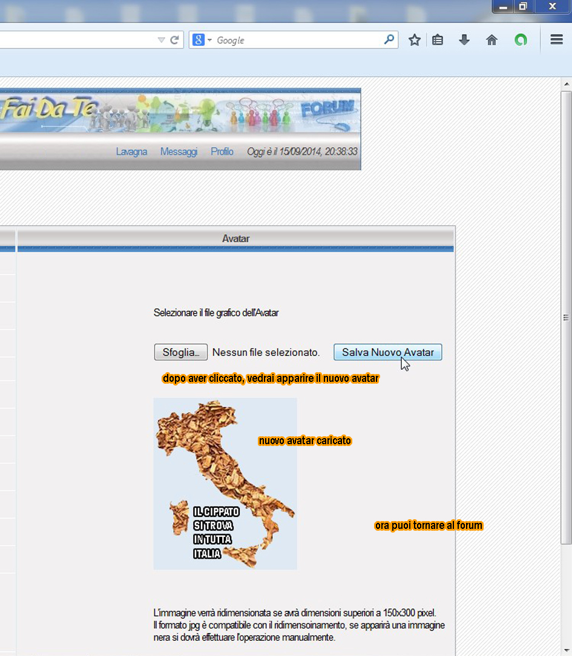Open the URL history dropdown arrow
Viewport: 572px width, 656px height.
161,40
